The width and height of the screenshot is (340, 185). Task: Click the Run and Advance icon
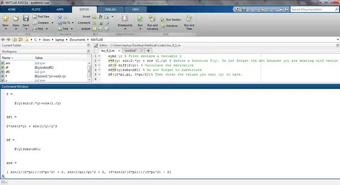[152, 18]
